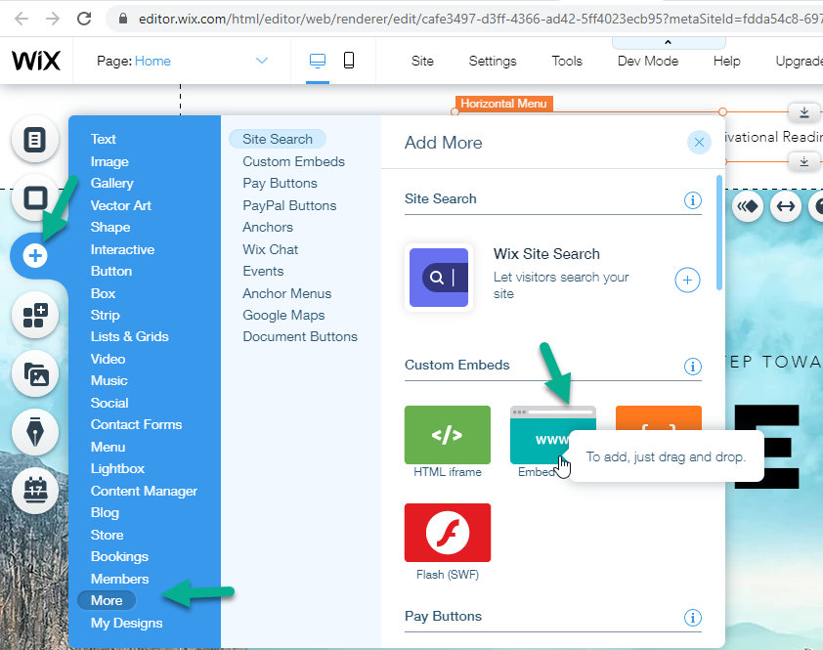The width and height of the screenshot is (823, 650).
Task: Open the Add Apps sidebar icon
Action: pos(34,315)
